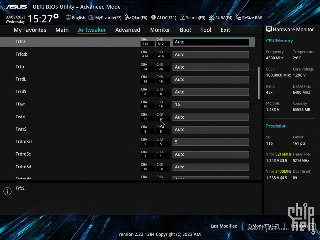Switch to the Boot tab
The height and width of the screenshot is (240, 320).
[185, 30]
